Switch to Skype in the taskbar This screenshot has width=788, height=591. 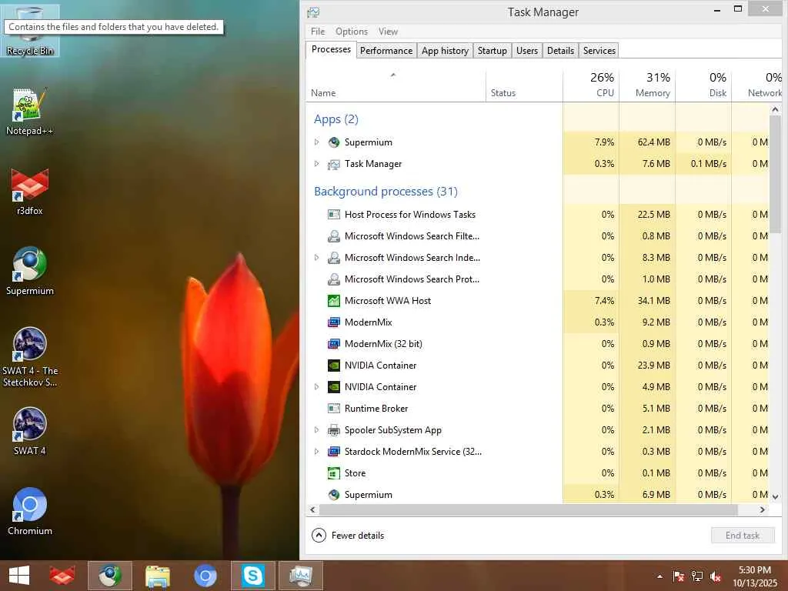click(x=252, y=576)
